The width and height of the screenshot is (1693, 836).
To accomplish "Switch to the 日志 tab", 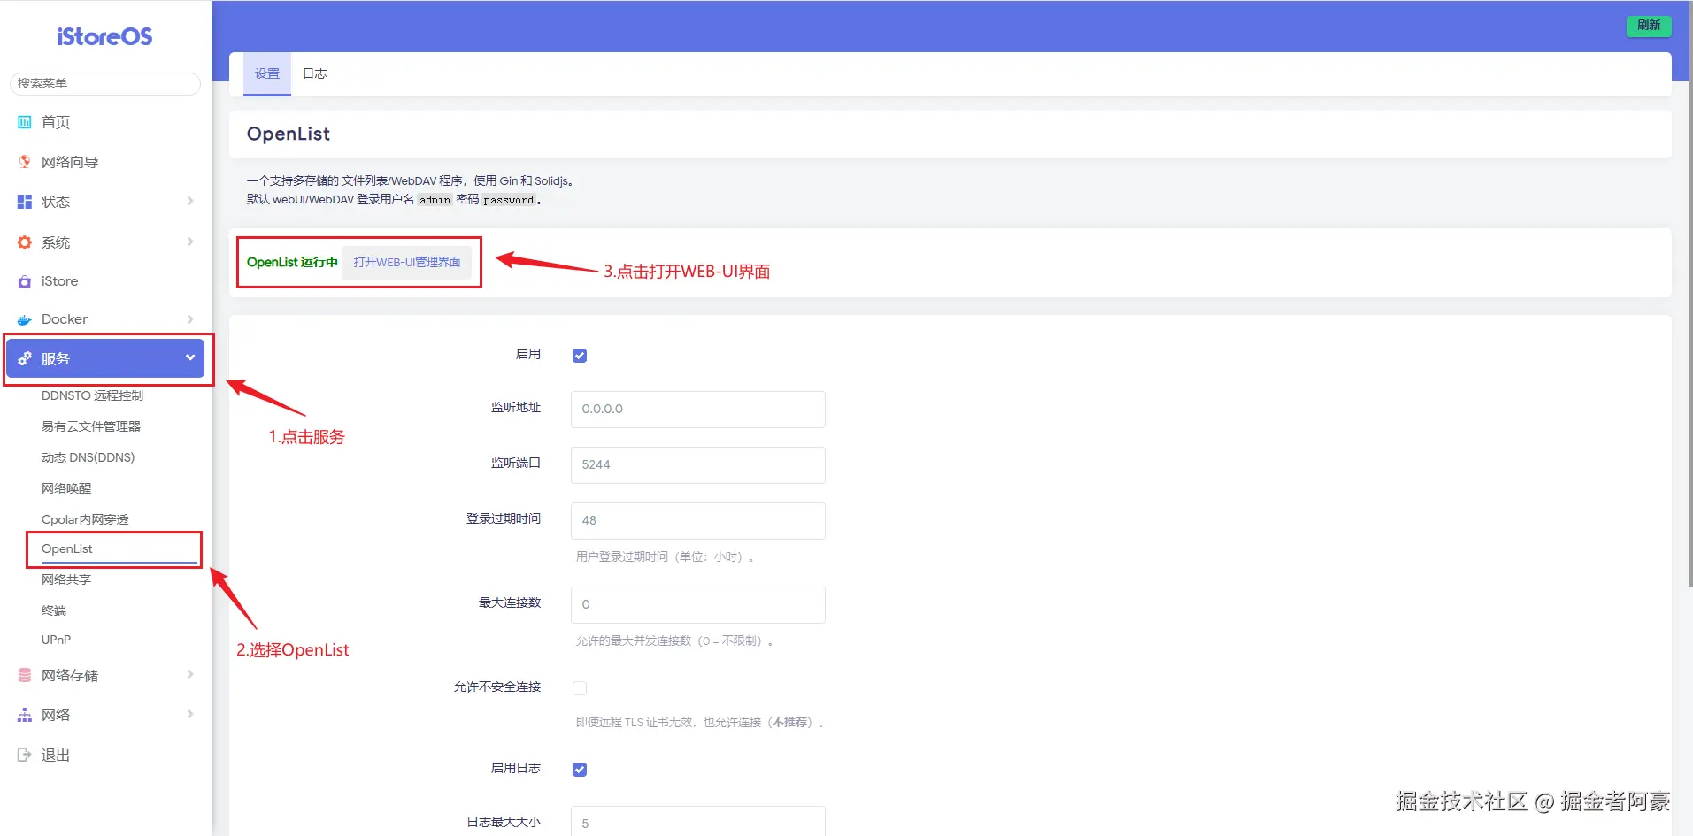I will pyautogui.click(x=315, y=74).
